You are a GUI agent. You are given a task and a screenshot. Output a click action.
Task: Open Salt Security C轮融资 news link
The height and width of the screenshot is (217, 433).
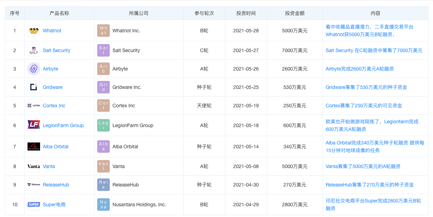click(x=374, y=50)
